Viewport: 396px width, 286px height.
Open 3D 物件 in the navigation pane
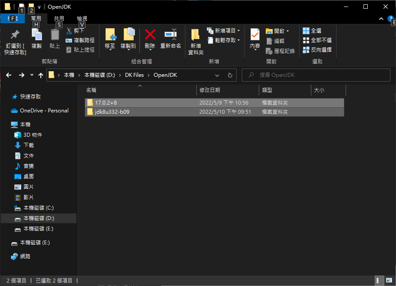[33, 135]
